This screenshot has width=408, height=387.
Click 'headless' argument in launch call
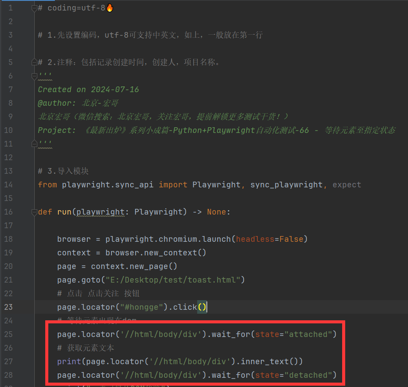(x=255, y=239)
